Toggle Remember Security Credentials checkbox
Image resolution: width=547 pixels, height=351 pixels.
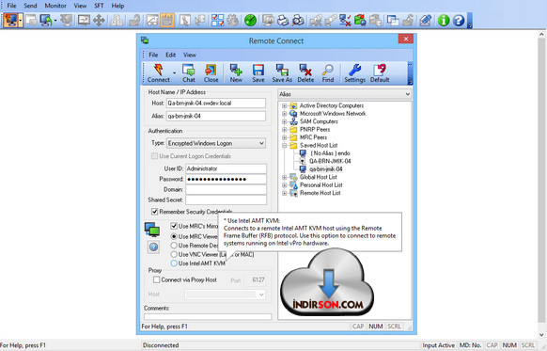pos(155,212)
